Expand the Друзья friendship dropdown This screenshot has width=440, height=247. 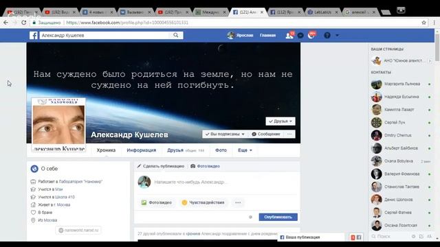(280, 121)
